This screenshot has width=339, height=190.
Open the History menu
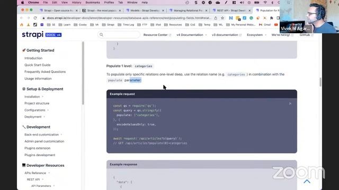[76, 3]
